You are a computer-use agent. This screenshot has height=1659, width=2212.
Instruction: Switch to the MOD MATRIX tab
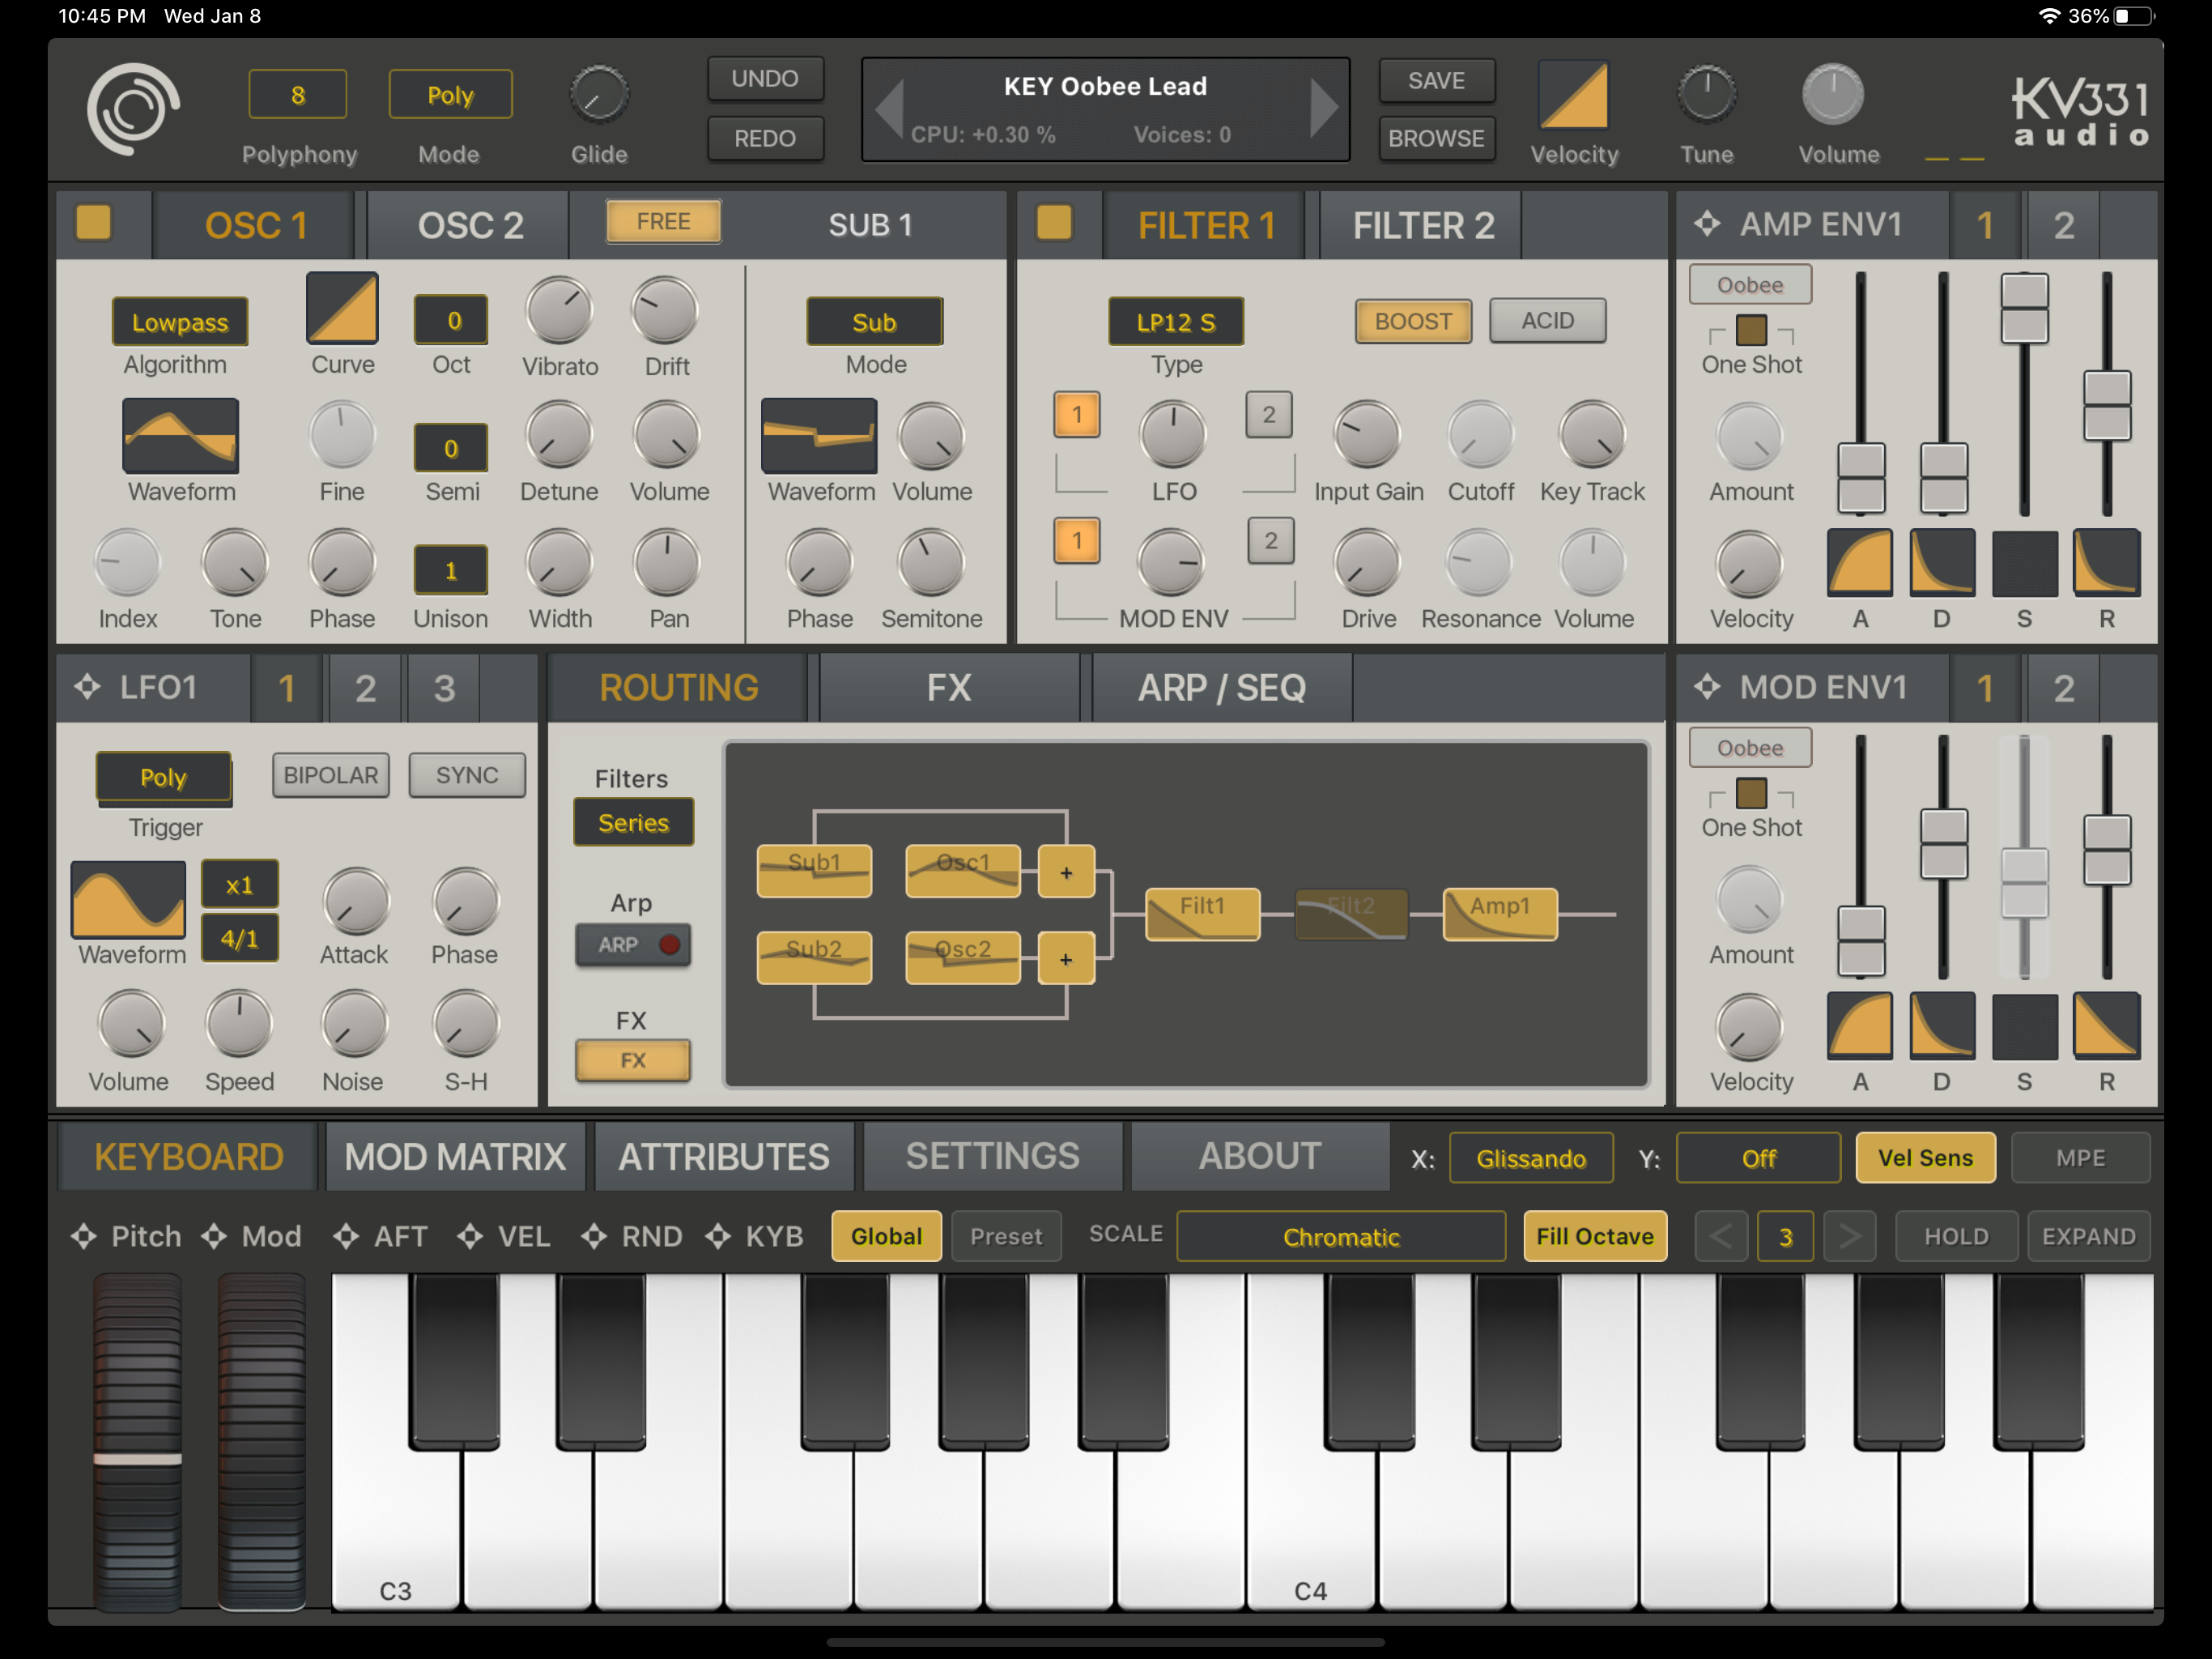tap(455, 1157)
